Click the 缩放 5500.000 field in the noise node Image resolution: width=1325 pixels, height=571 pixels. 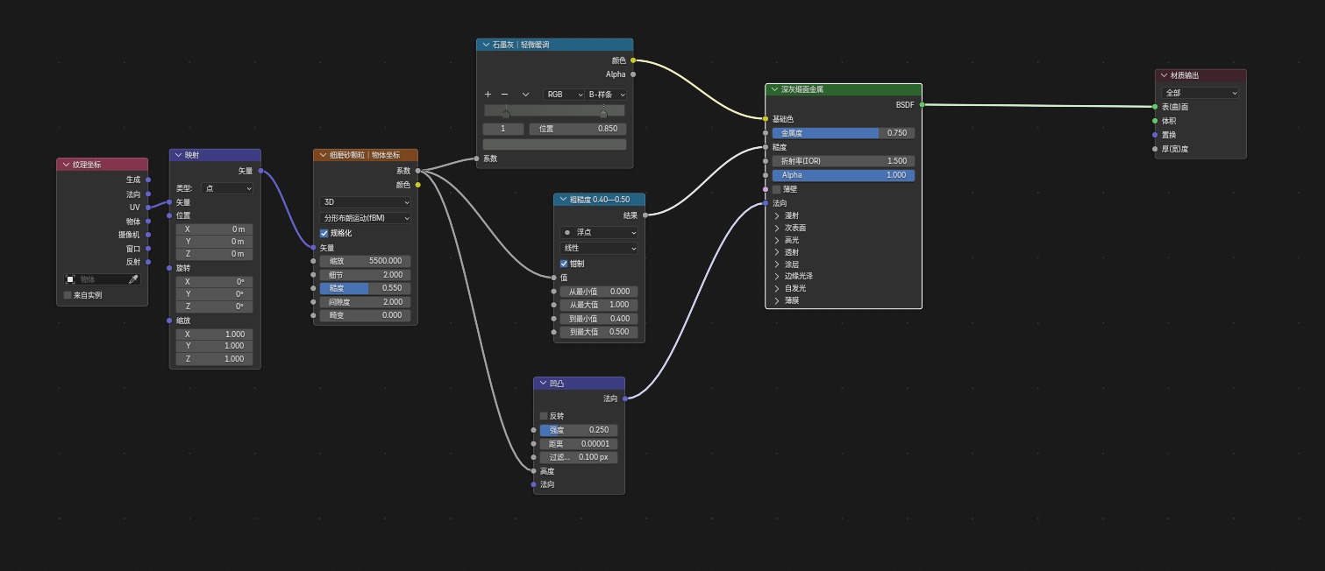(366, 261)
